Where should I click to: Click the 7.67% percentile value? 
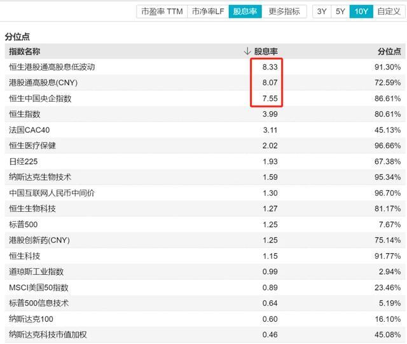390,224
